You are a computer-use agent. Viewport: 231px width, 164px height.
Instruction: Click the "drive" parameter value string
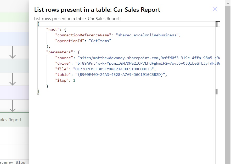click(148, 63)
